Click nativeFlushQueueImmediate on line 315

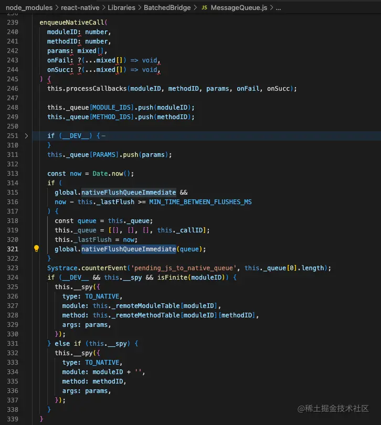tap(129, 193)
